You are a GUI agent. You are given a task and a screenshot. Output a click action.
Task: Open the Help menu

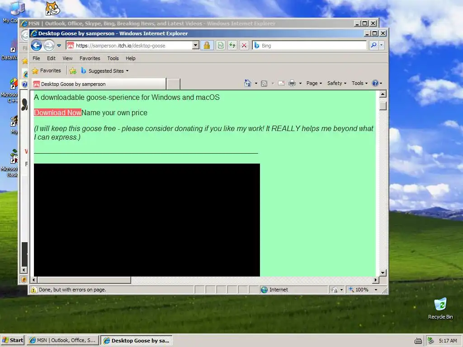tap(131, 58)
